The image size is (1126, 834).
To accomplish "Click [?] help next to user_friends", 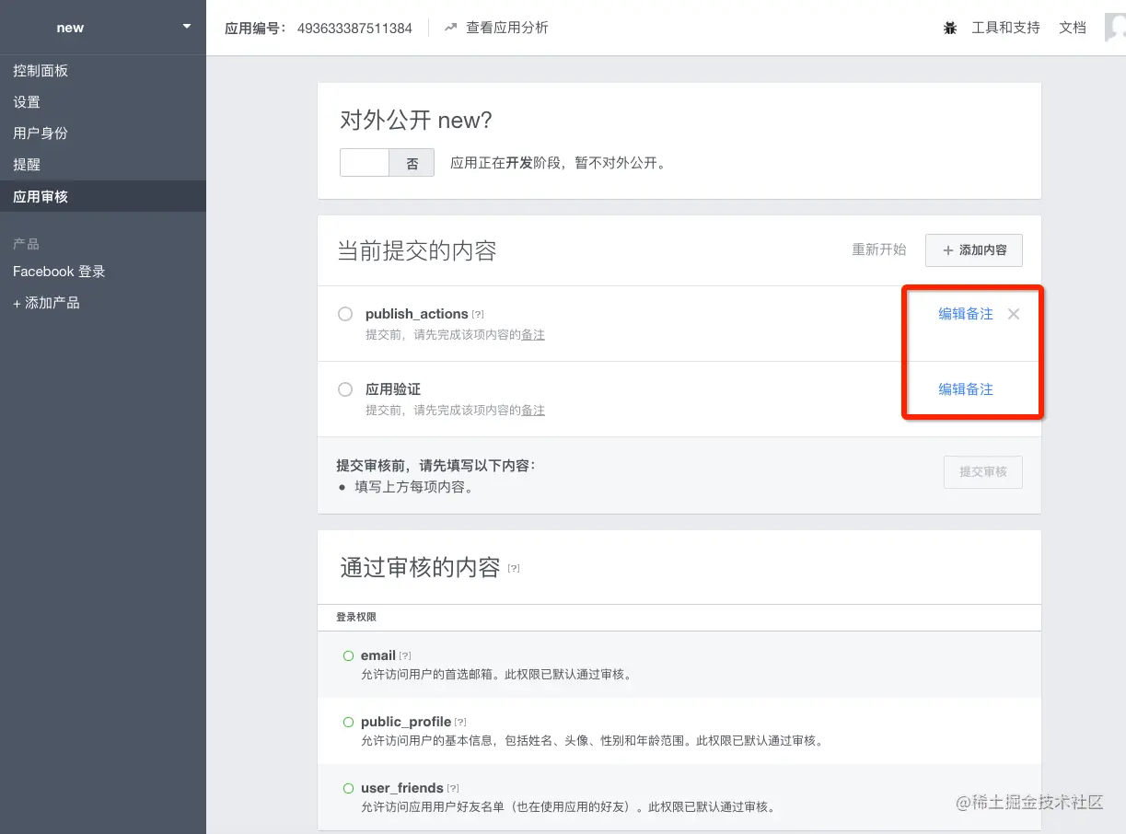I will coord(453,788).
